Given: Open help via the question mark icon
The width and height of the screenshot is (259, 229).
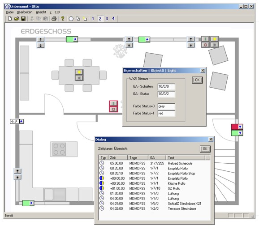Looking at the screenshot, I should click(63, 19).
